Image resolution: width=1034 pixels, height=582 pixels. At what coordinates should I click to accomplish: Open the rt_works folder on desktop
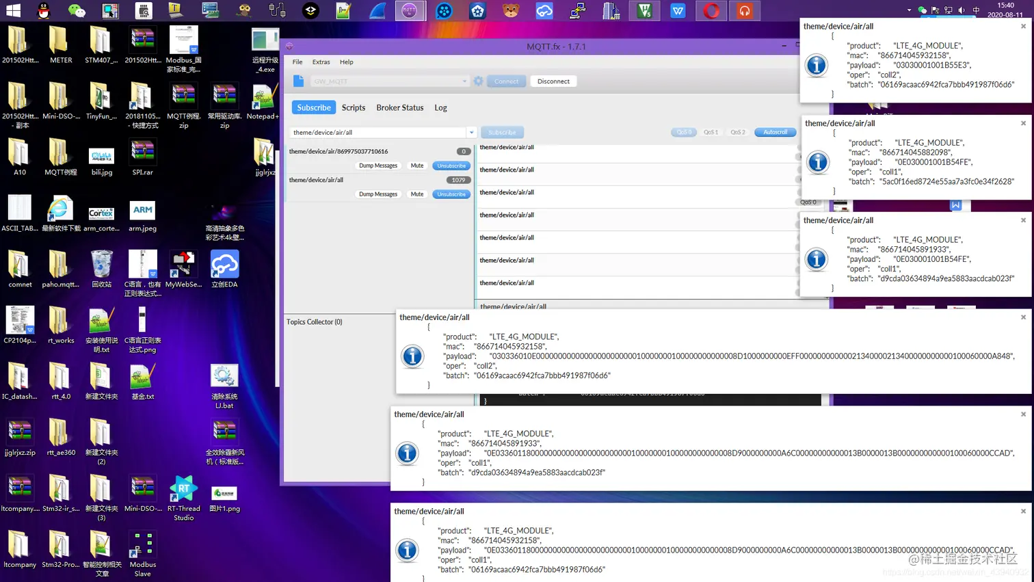tap(60, 326)
